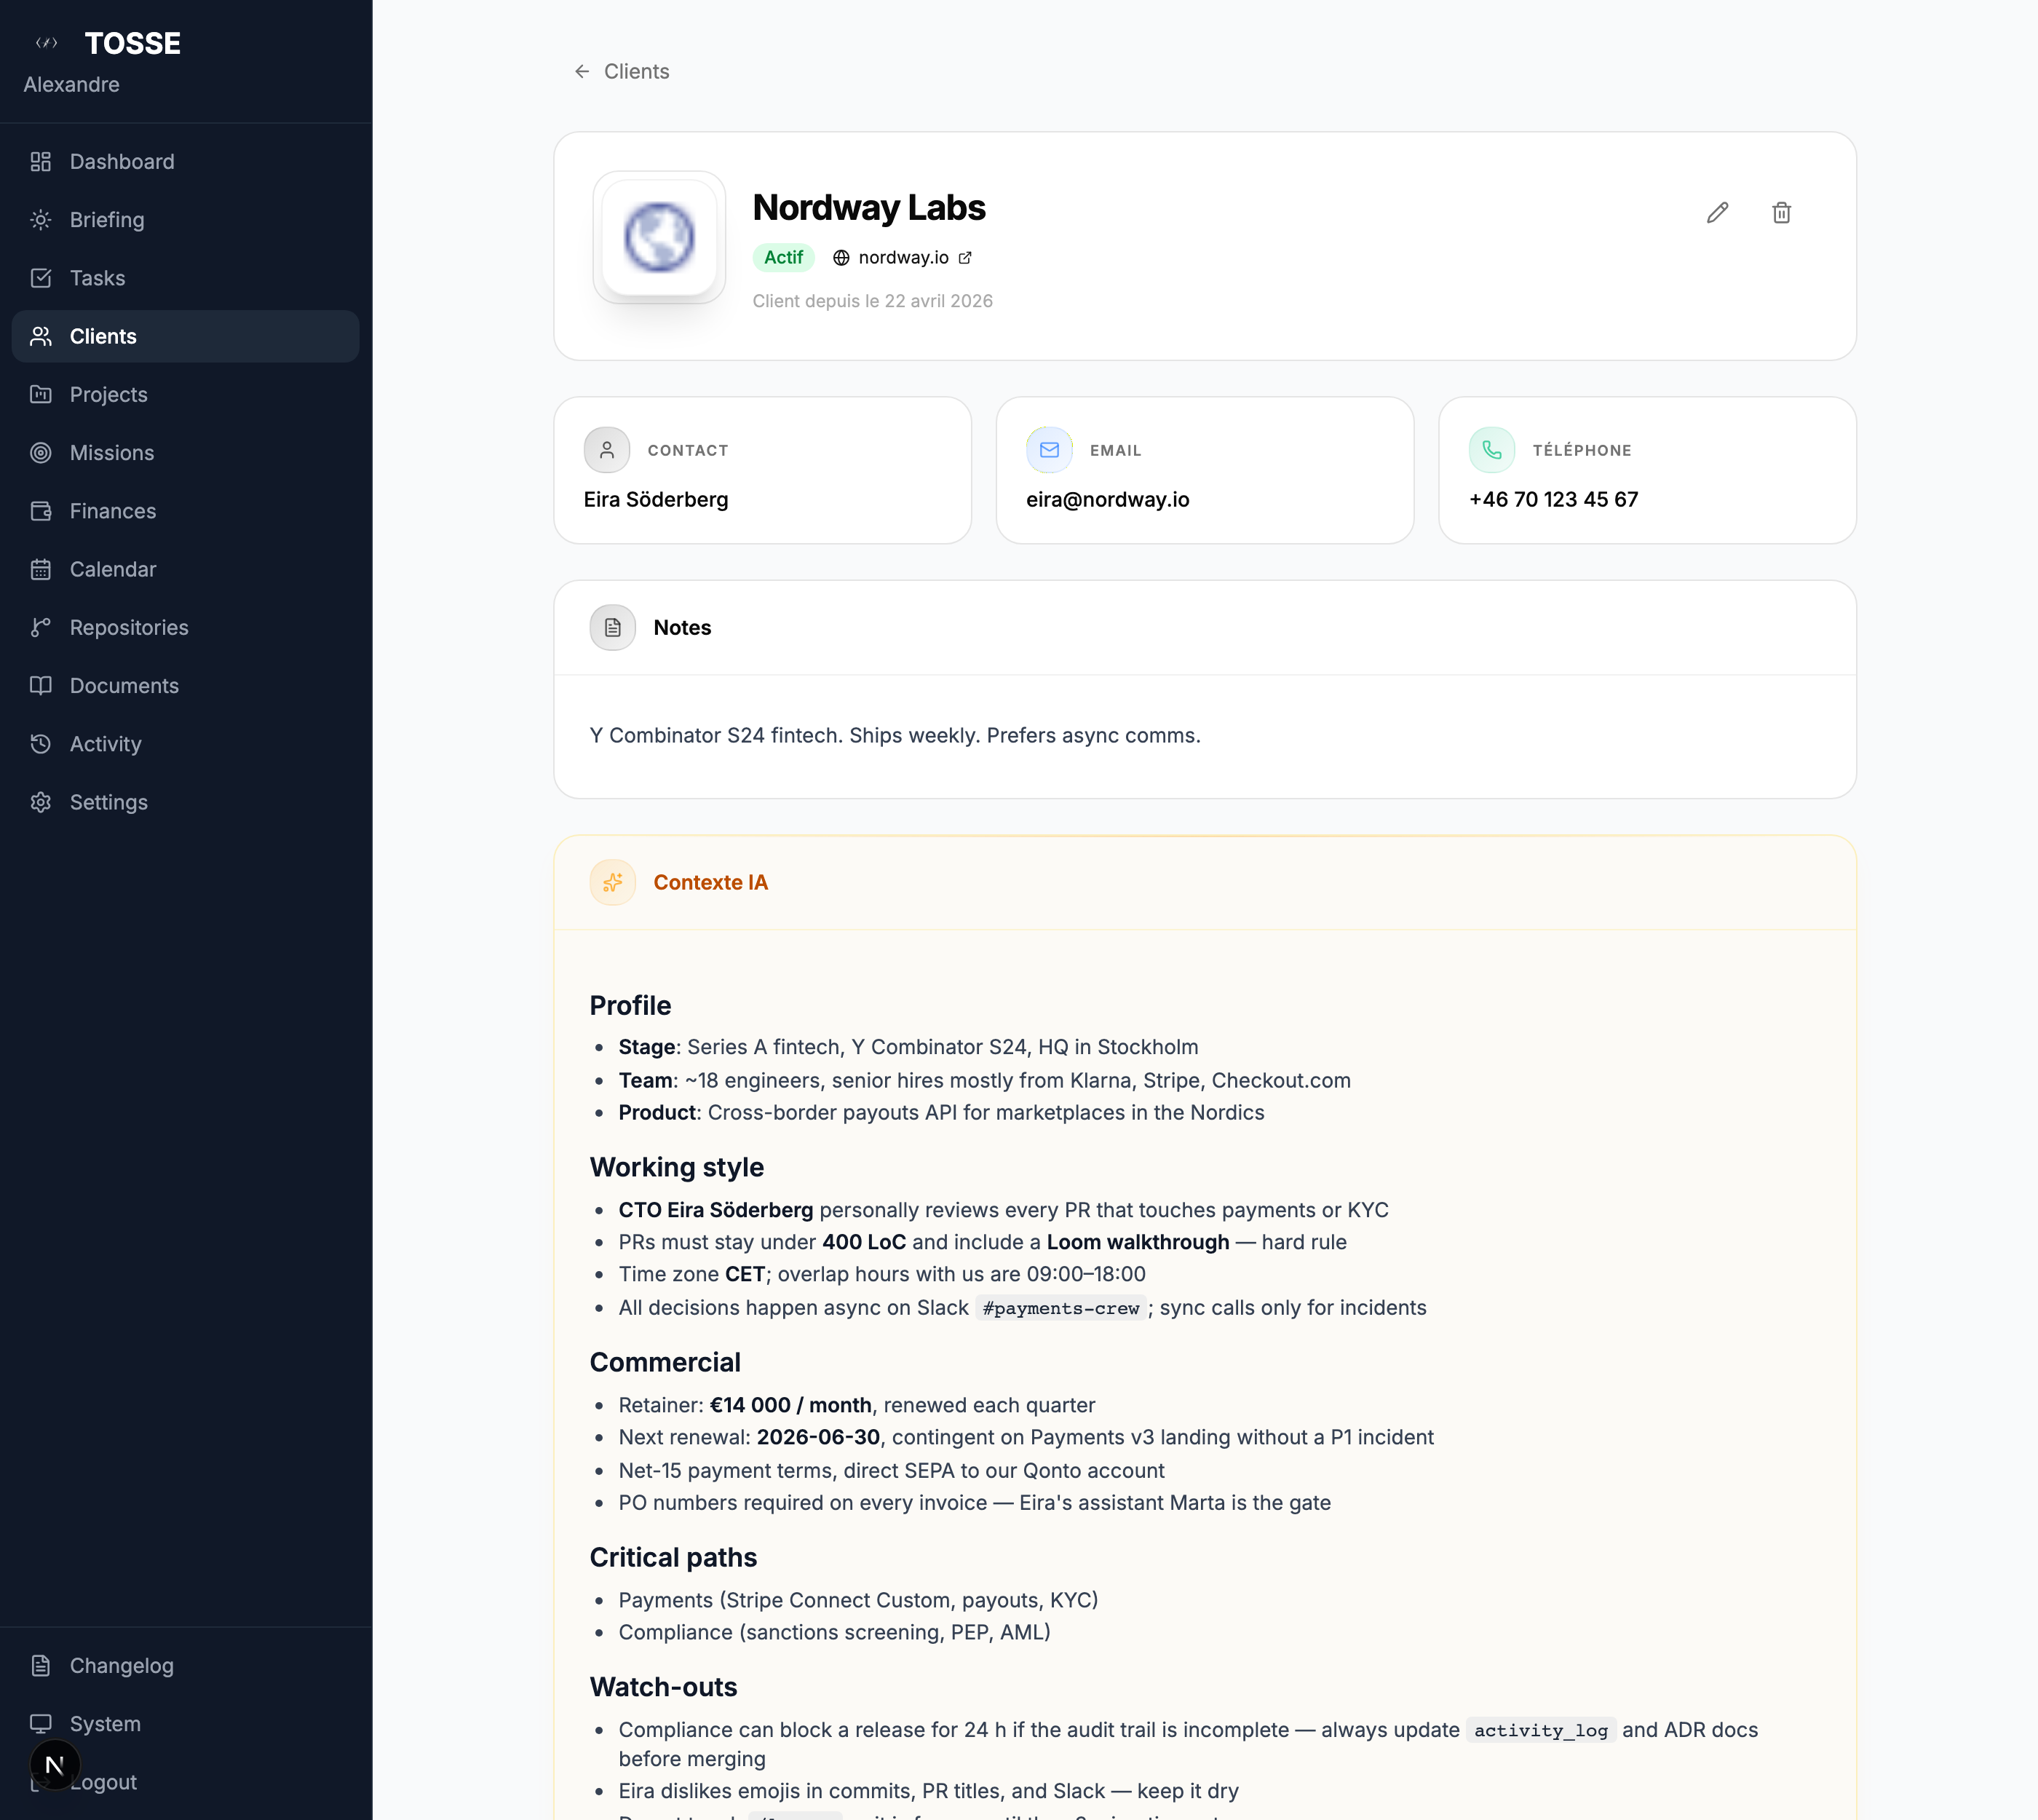2038x1820 pixels.
Task: Click the TOSSE logo icon
Action: 47,43
